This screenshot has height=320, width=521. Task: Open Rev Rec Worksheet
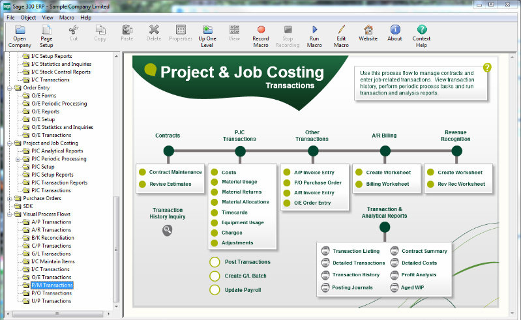pos(461,184)
